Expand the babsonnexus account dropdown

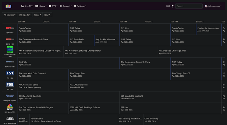pos(213,6)
